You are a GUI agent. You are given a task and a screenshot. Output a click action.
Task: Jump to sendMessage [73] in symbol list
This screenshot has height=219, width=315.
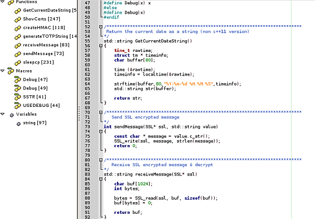click(x=44, y=53)
